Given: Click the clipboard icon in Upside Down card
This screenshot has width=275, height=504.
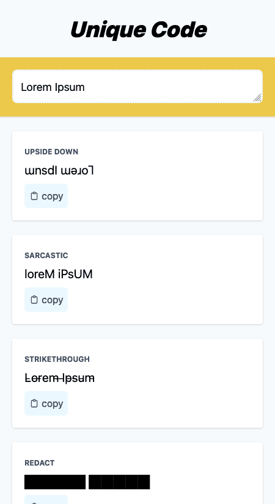Looking at the screenshot, I should 34,196.
